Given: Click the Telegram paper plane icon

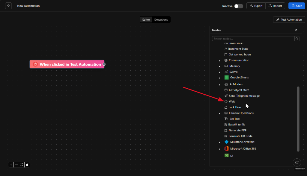Looking at the screenshot, I should pos(226,96).
